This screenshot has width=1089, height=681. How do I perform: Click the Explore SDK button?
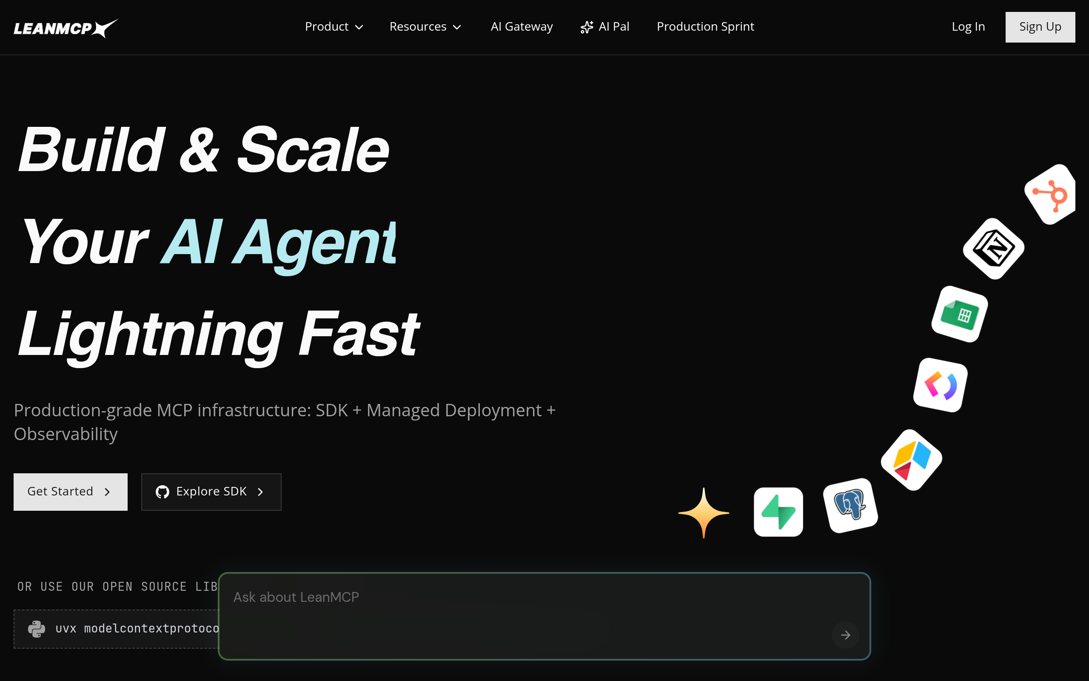211,491
